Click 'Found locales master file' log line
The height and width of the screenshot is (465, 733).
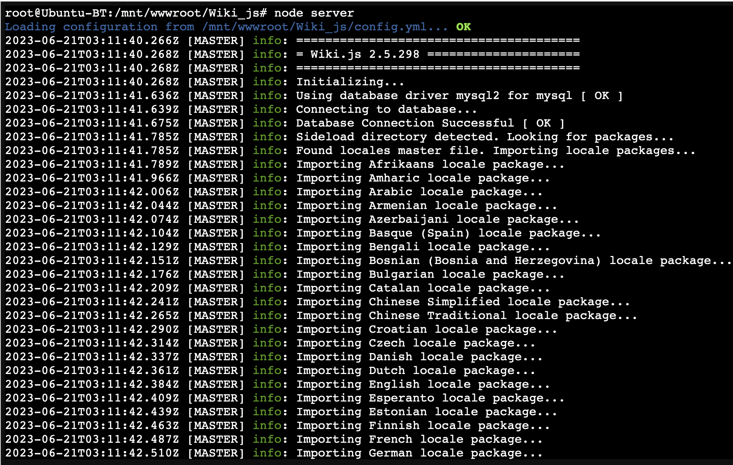(x=496, y=150)
